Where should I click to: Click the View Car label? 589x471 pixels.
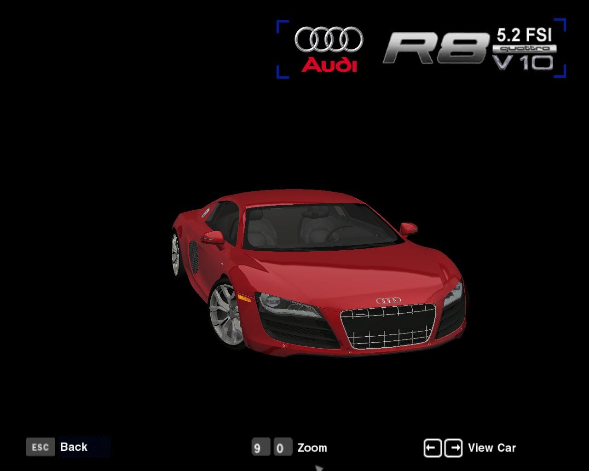[492, 448]
